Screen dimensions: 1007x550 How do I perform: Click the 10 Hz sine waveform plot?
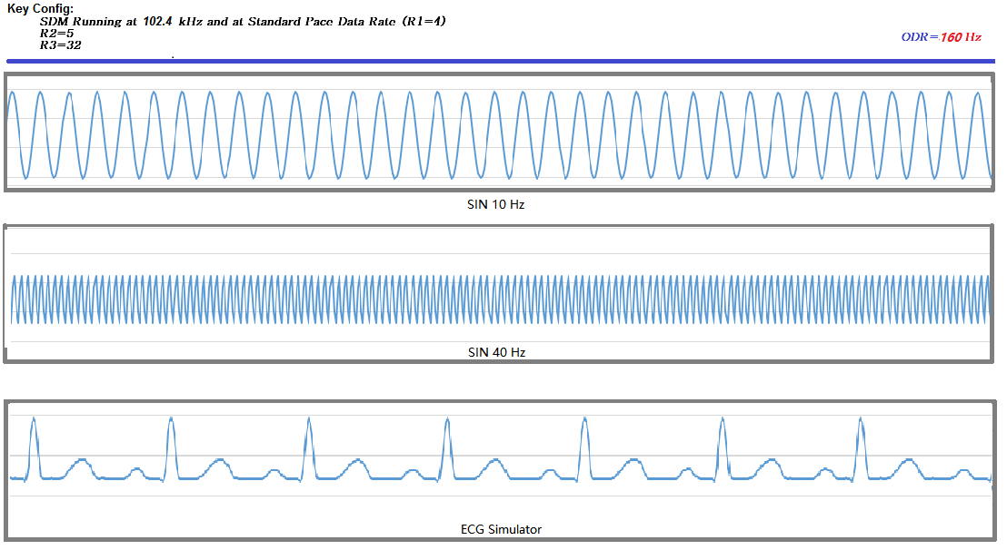point(499,132)
